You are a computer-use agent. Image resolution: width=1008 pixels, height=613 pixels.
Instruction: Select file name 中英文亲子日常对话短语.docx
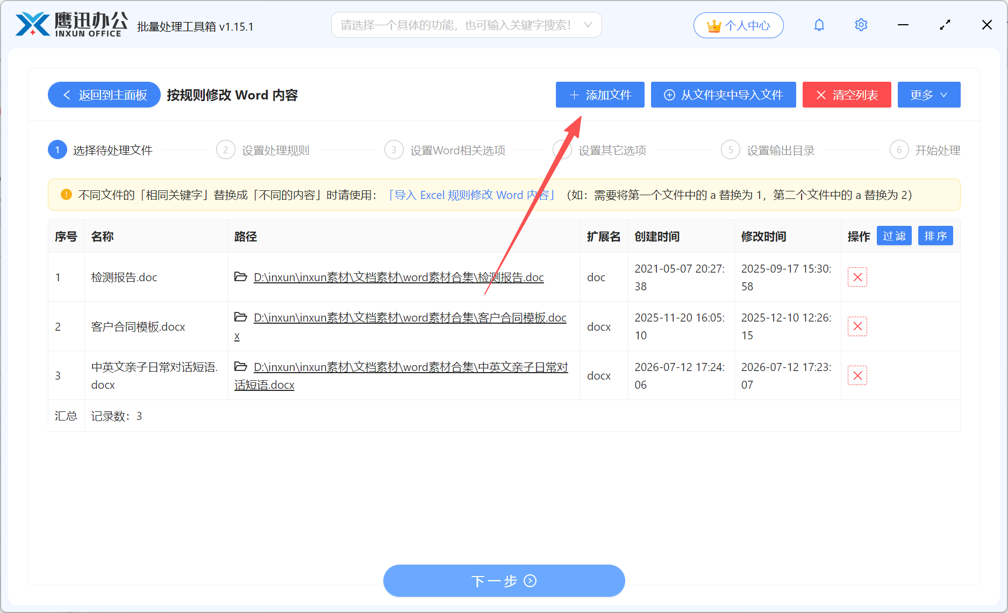pyautogui.click(x=155, y=375)
